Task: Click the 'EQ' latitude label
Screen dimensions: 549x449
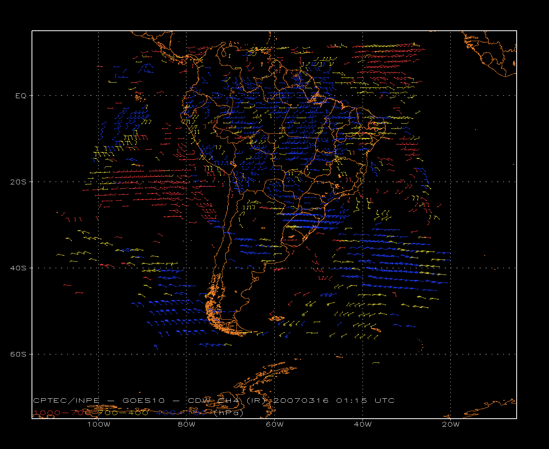Action: [21, 96]
